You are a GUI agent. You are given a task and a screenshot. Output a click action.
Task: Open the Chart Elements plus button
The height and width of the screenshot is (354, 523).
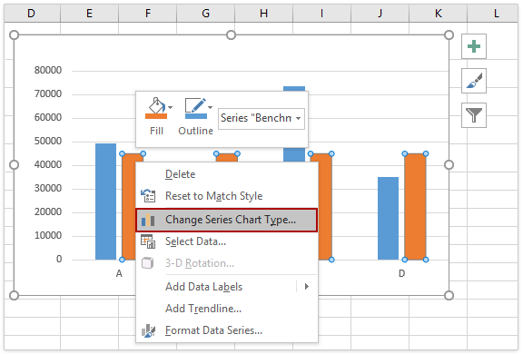pos(473,46)
